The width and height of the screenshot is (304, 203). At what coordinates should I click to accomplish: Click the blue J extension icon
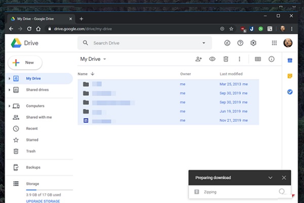[252, 29]
